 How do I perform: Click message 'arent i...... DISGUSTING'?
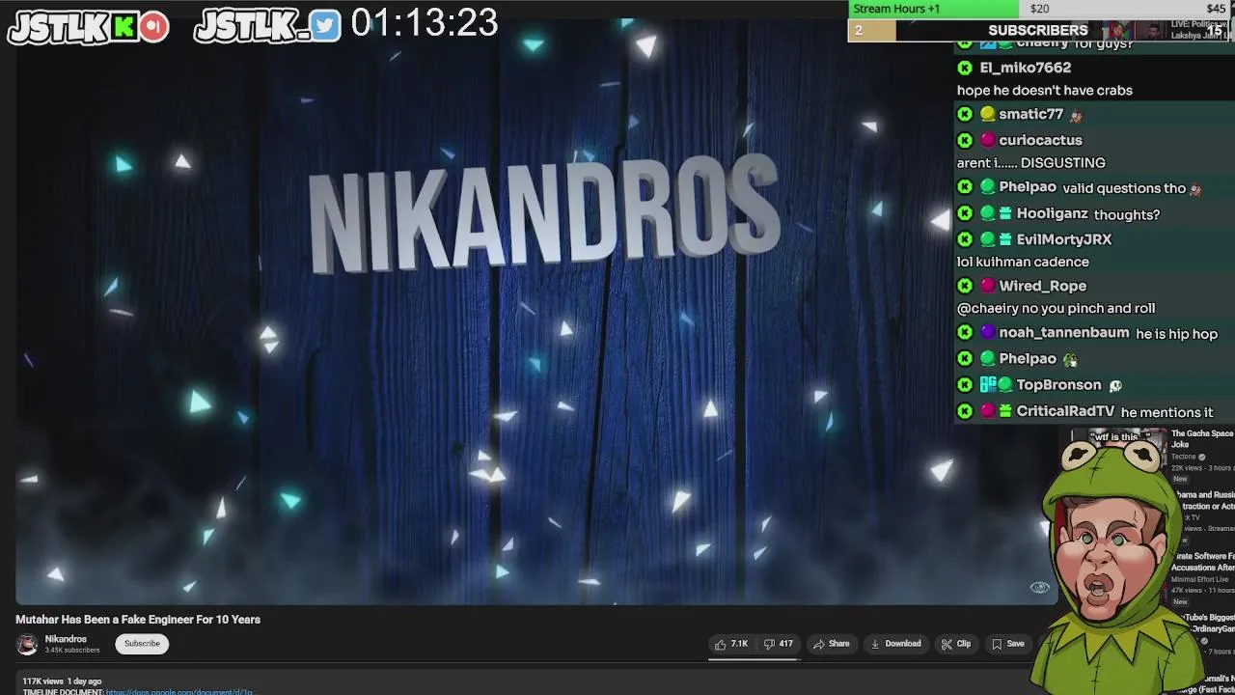tap(1031, 162)
